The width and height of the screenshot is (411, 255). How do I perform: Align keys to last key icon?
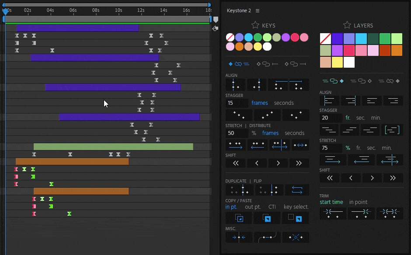(257, 85)
